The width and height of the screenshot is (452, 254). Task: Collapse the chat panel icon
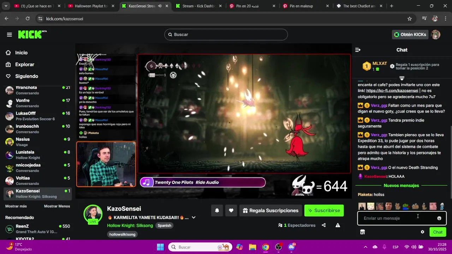tap(358, 50)
